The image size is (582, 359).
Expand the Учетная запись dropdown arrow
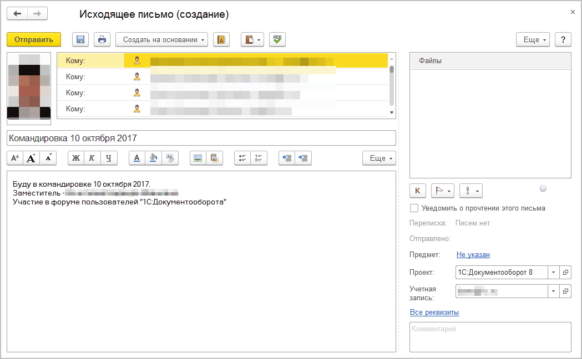pyautogui.click(x=553, y=291)
